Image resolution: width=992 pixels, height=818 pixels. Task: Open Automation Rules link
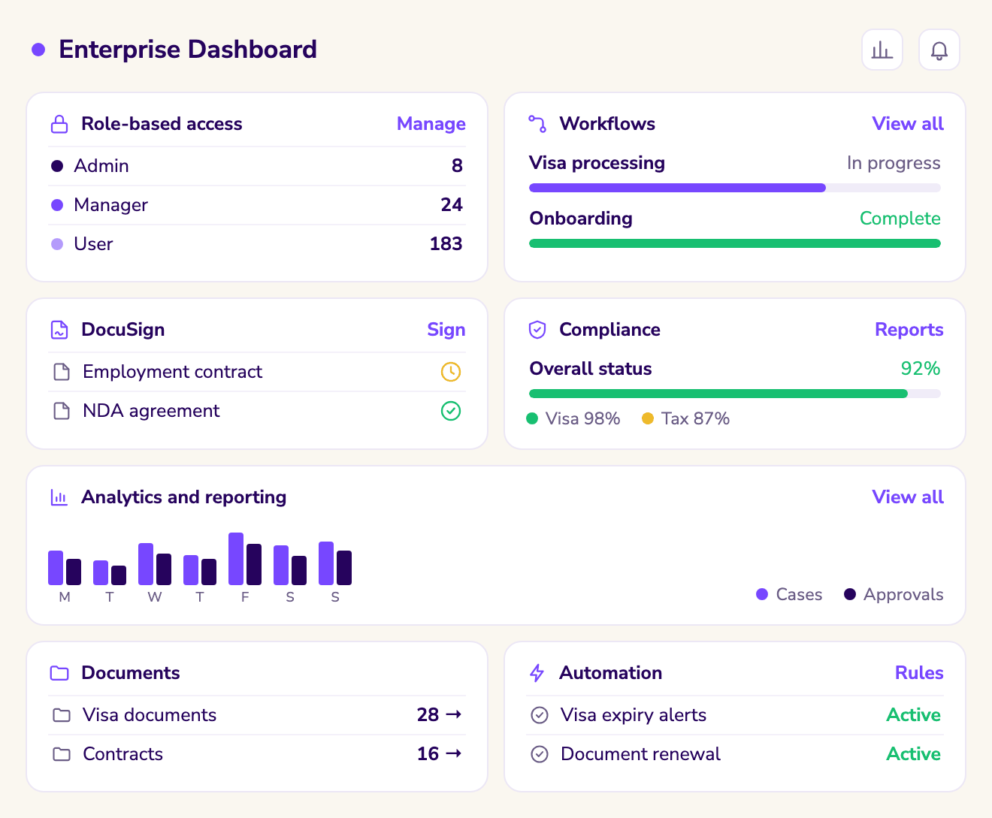(x=919, y=673)
